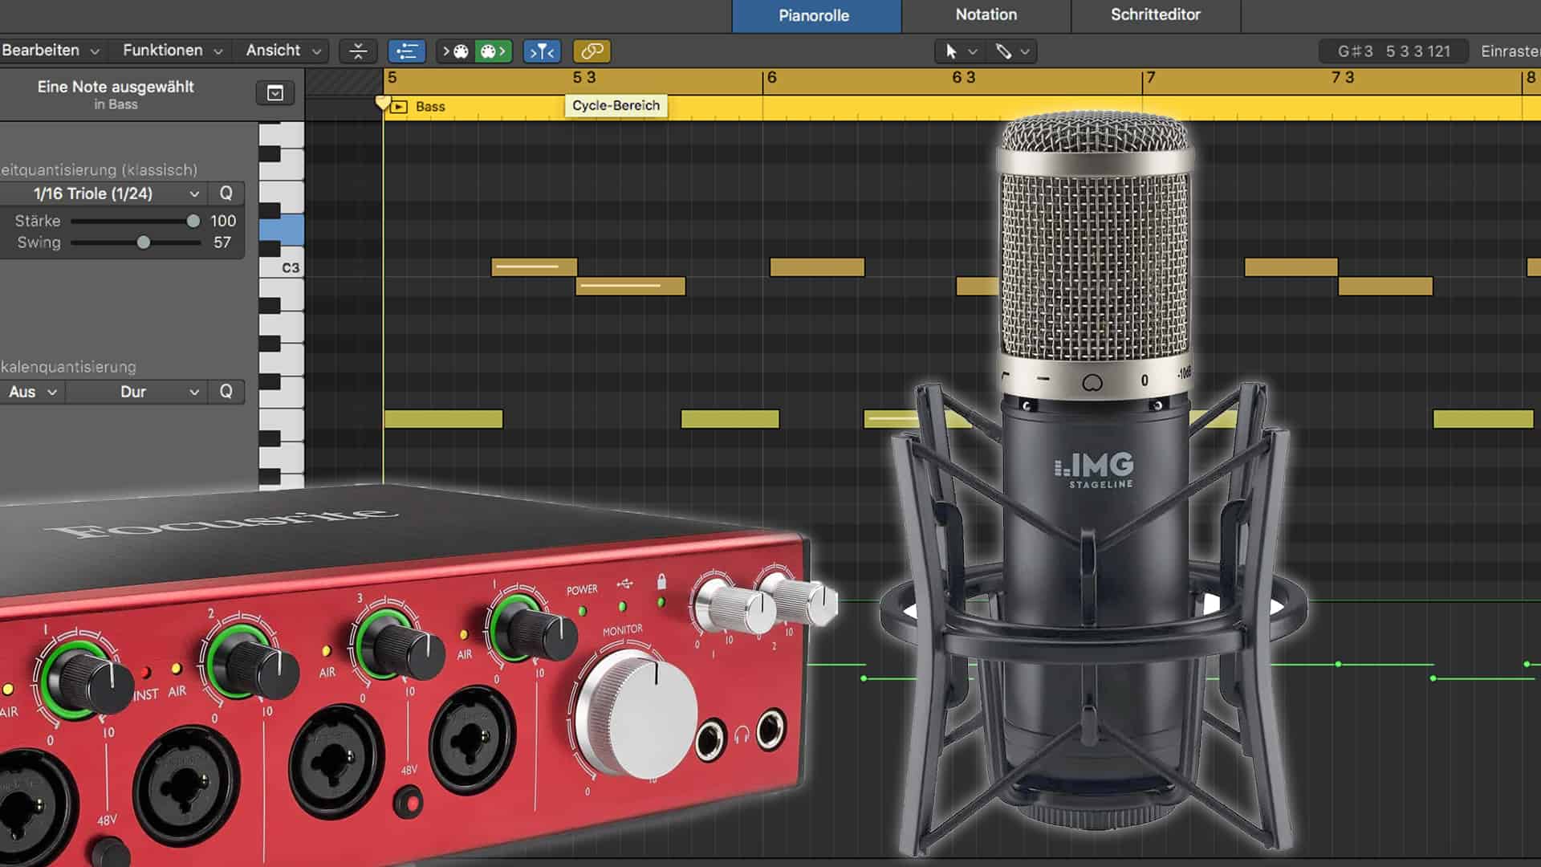Open the Dur scale type dropdown
The height and width of the screenshot is (867, 1541).
click(135, 392)
